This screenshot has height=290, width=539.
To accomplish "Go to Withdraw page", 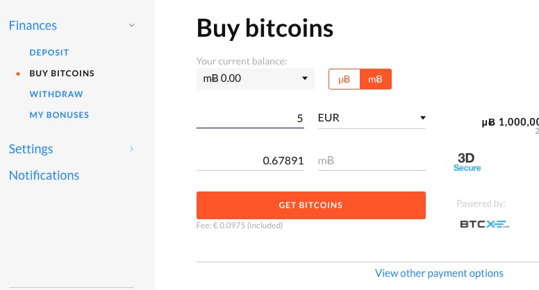I will (56, 94).
